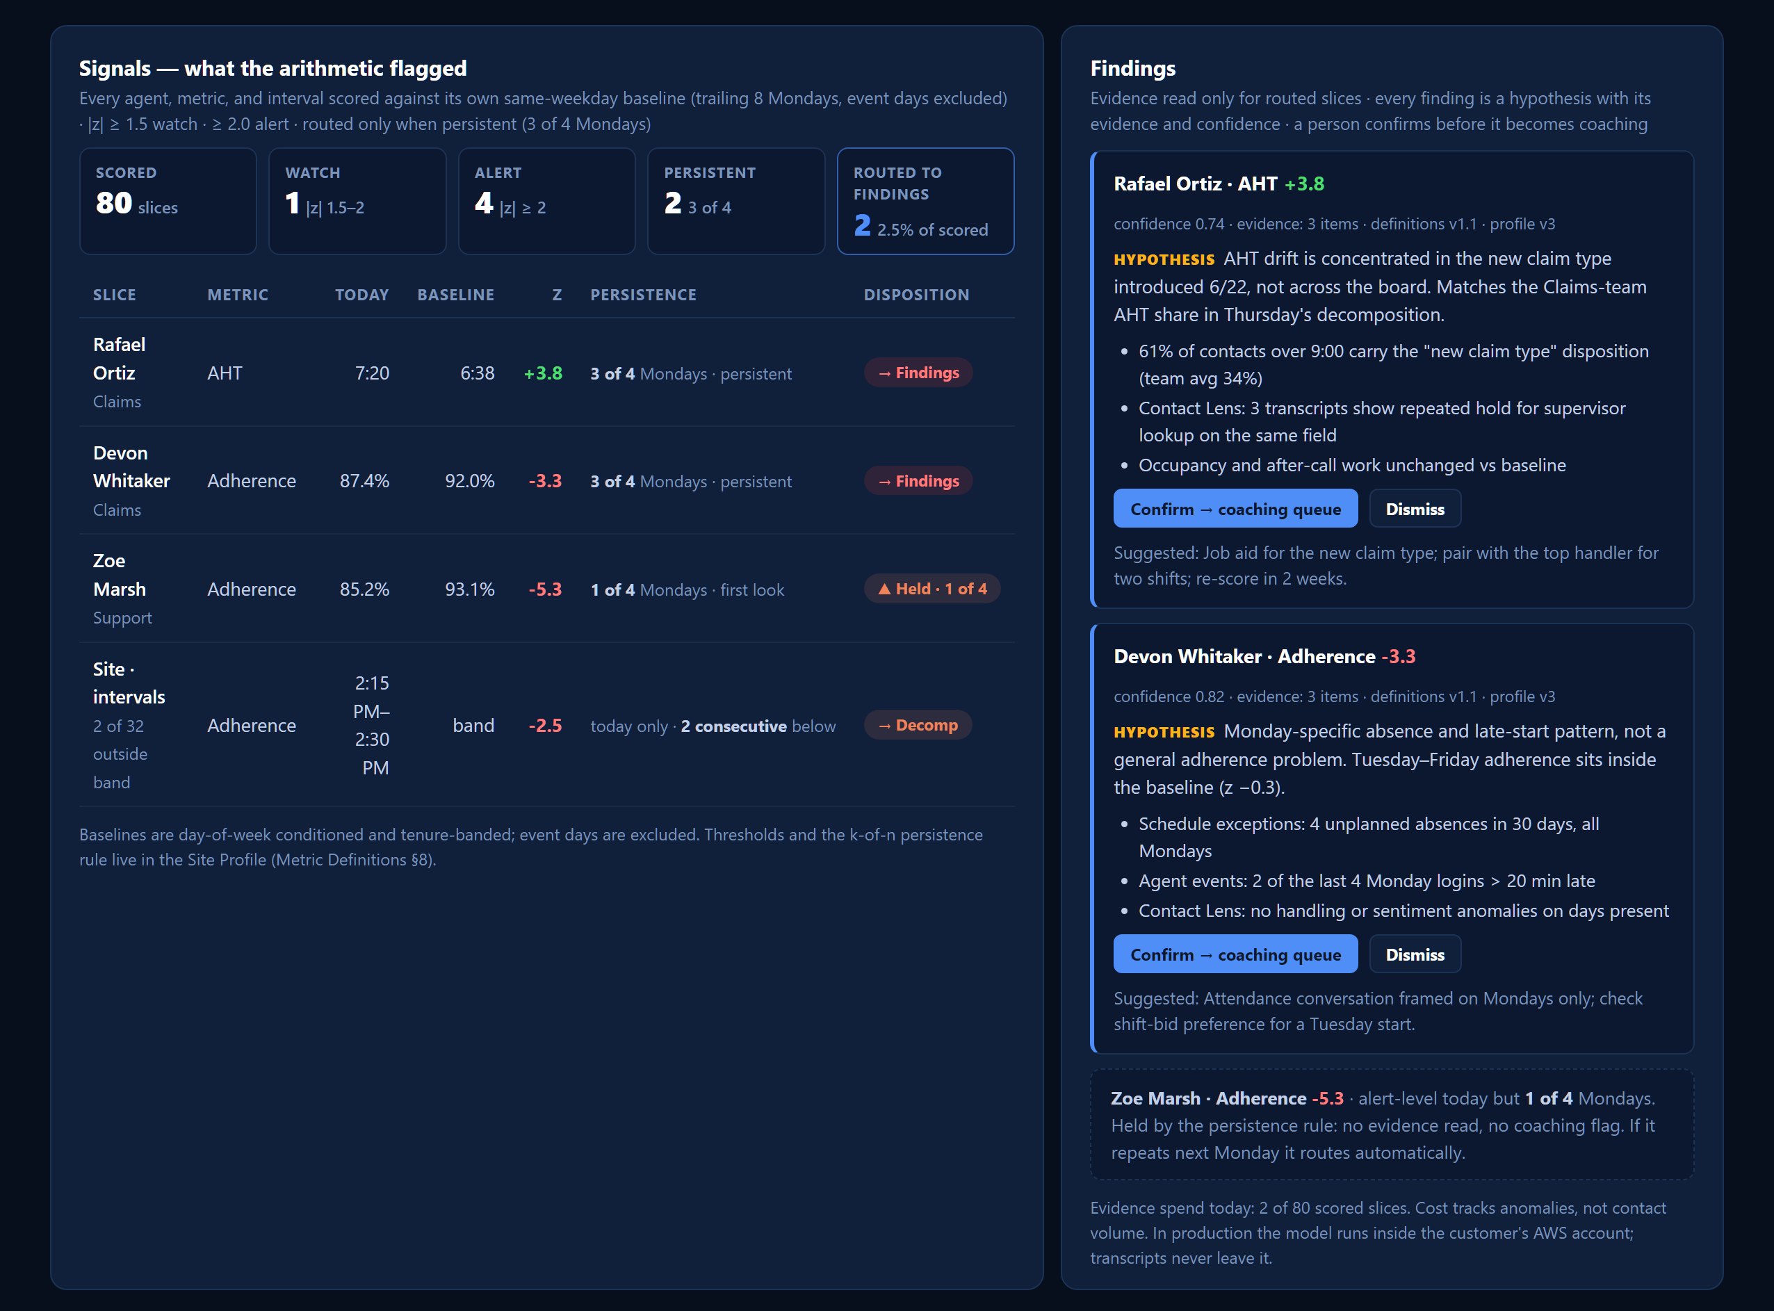Select the Routed to Findings card

(x=925, y=201)
